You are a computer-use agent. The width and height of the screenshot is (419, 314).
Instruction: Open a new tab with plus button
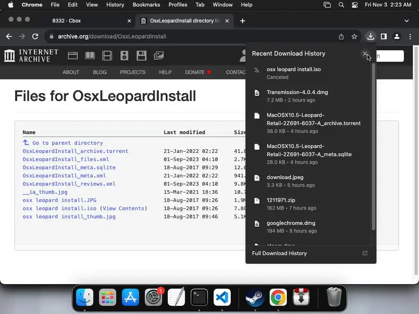[243, 21]
